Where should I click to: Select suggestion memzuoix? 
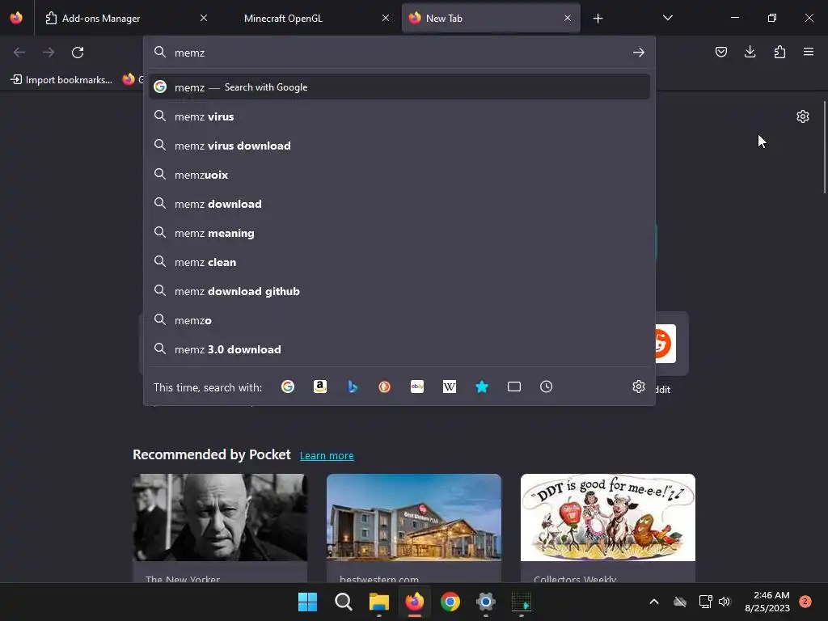(x=399, y=175)
